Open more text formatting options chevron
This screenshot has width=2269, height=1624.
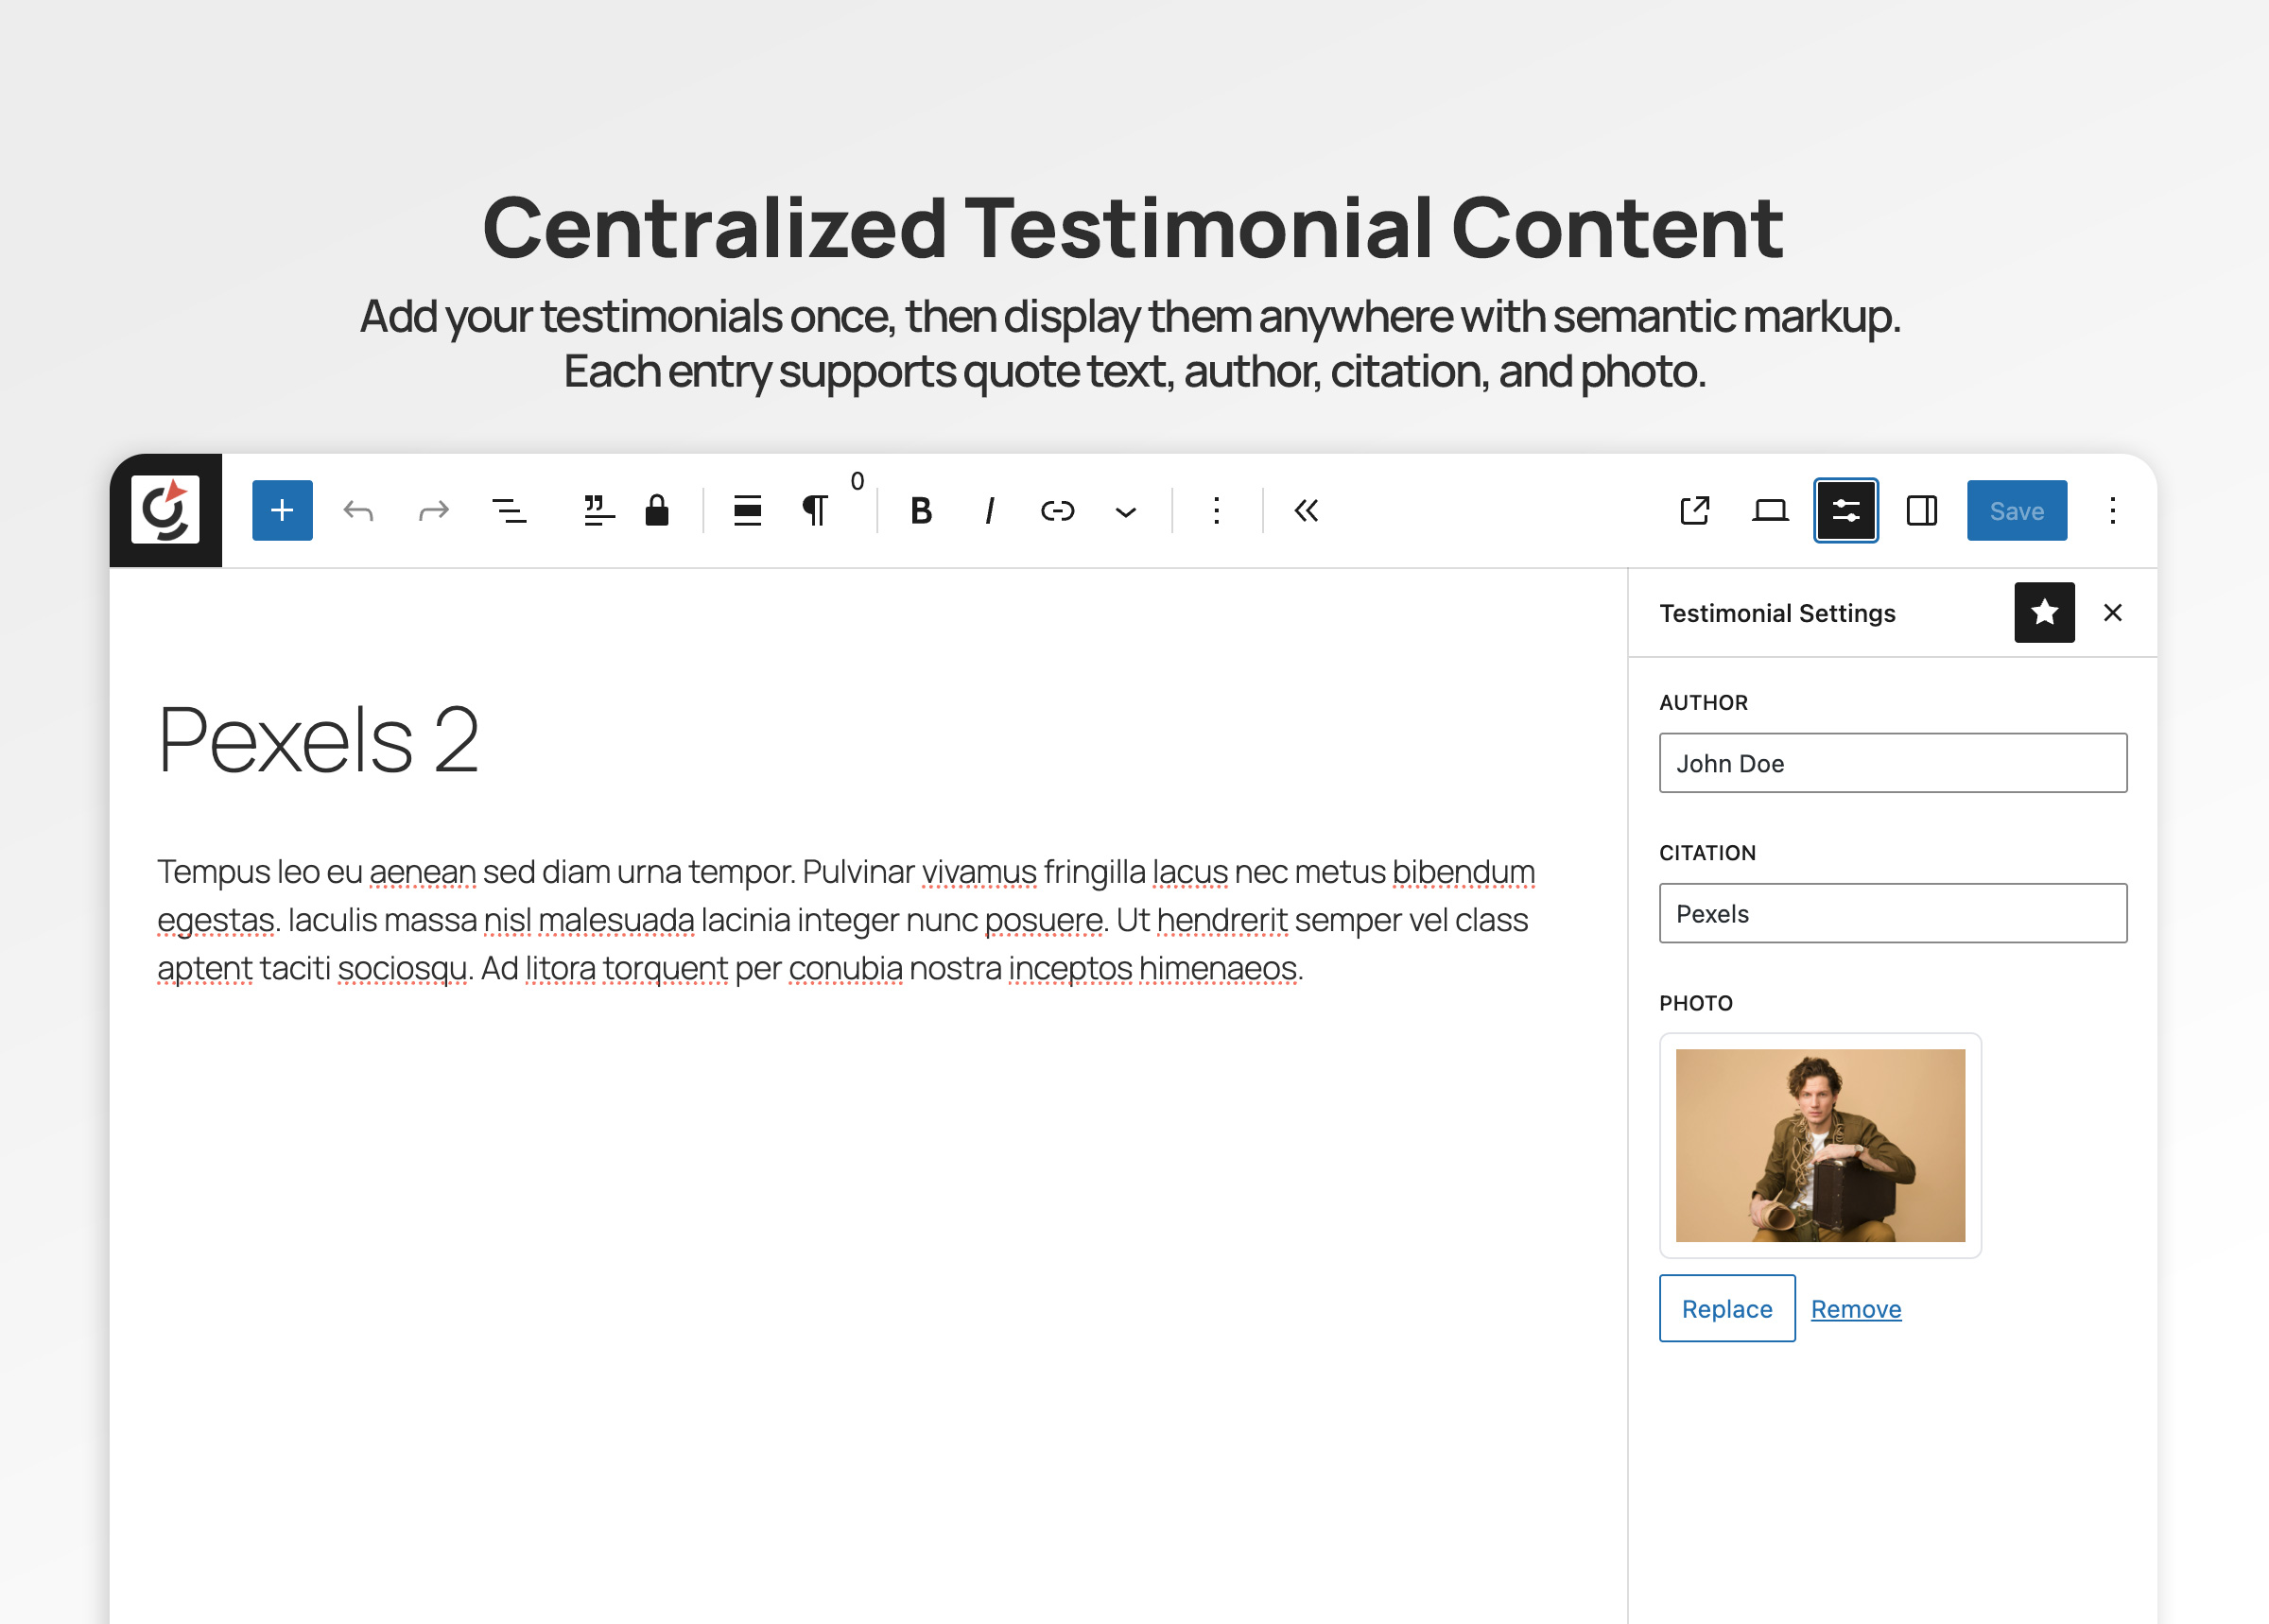[1124, 511]
